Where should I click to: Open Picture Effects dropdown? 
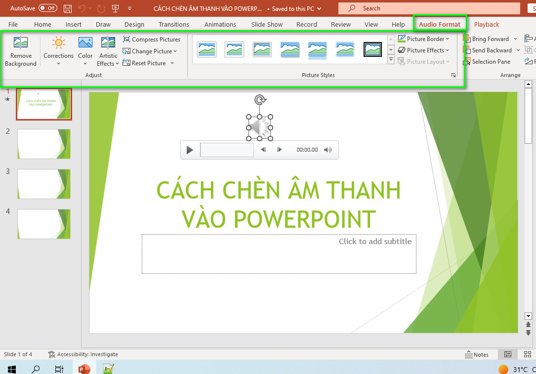[x=423, y=50]
